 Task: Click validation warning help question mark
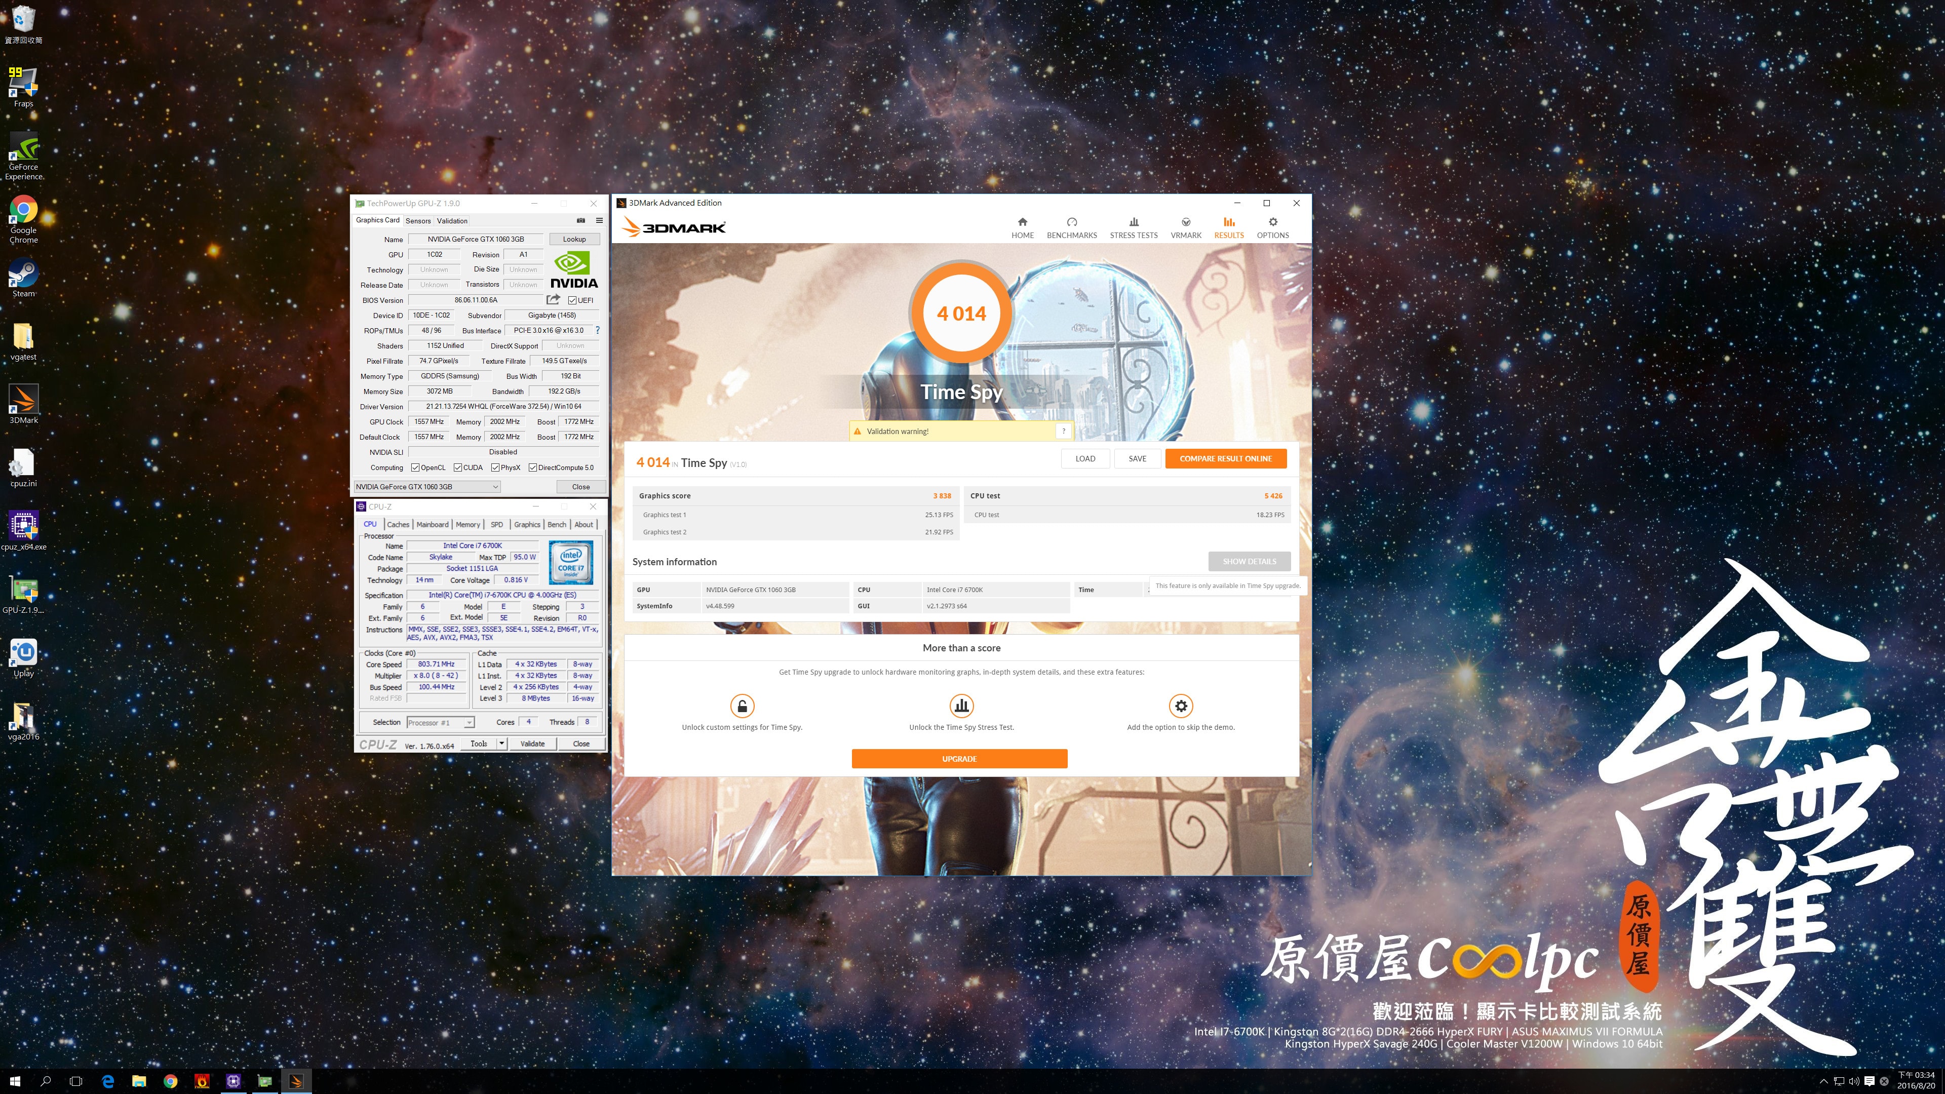click(1063, 431)
